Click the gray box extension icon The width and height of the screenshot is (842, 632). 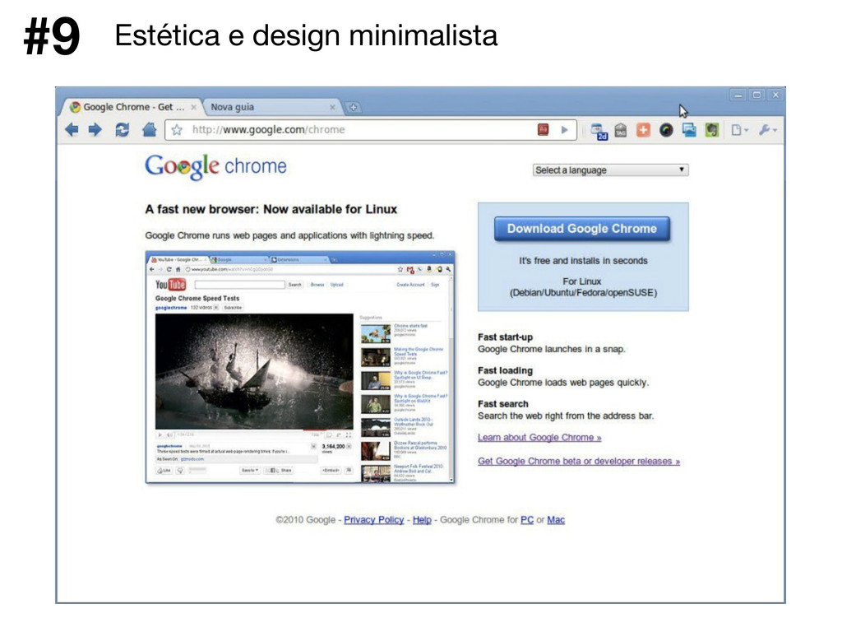coord(621,129)
